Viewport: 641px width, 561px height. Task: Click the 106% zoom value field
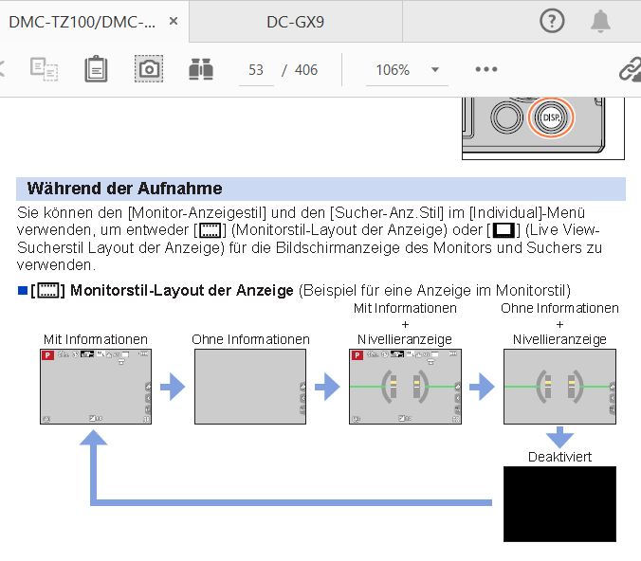393,70
